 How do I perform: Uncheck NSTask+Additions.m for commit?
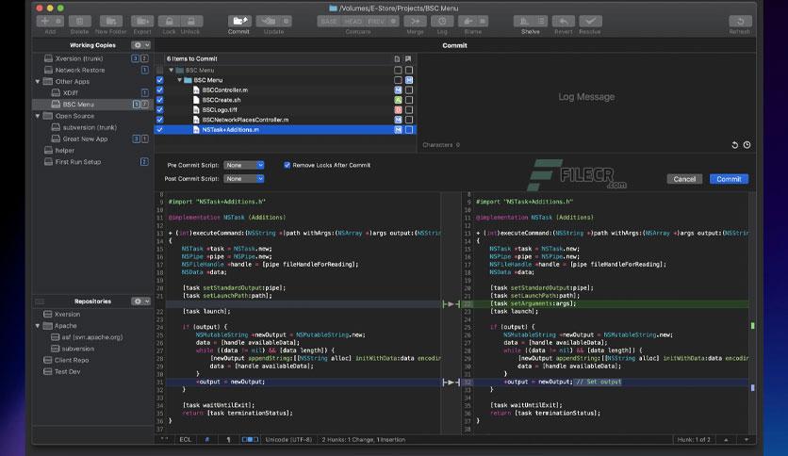pyautogui.click(x=160, y=130)
